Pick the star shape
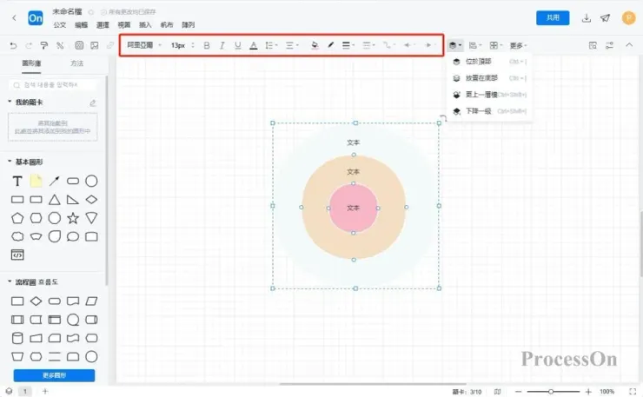The height and width of the screenshot is (397, 643). [x=73, y=218]
